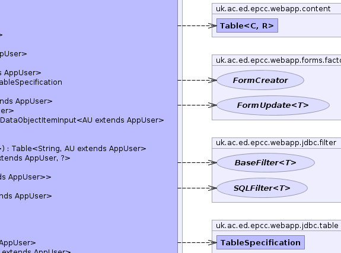Select the FormUpdate<T> interface ellipse
Image resolution: width=341 pixels, height=253 pixels.
click(273, 105)
